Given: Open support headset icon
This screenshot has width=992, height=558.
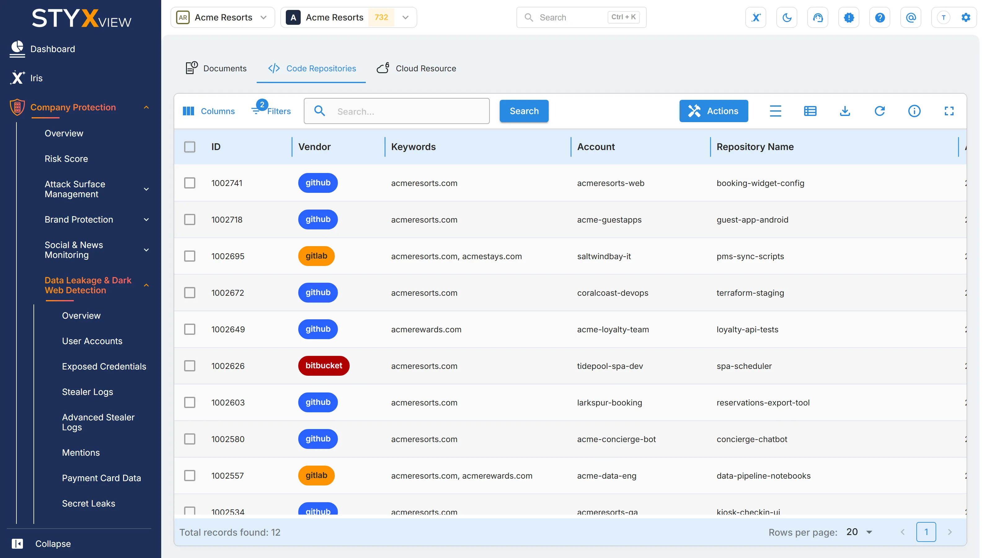Looking at the screenshot, I should [817, 17].
